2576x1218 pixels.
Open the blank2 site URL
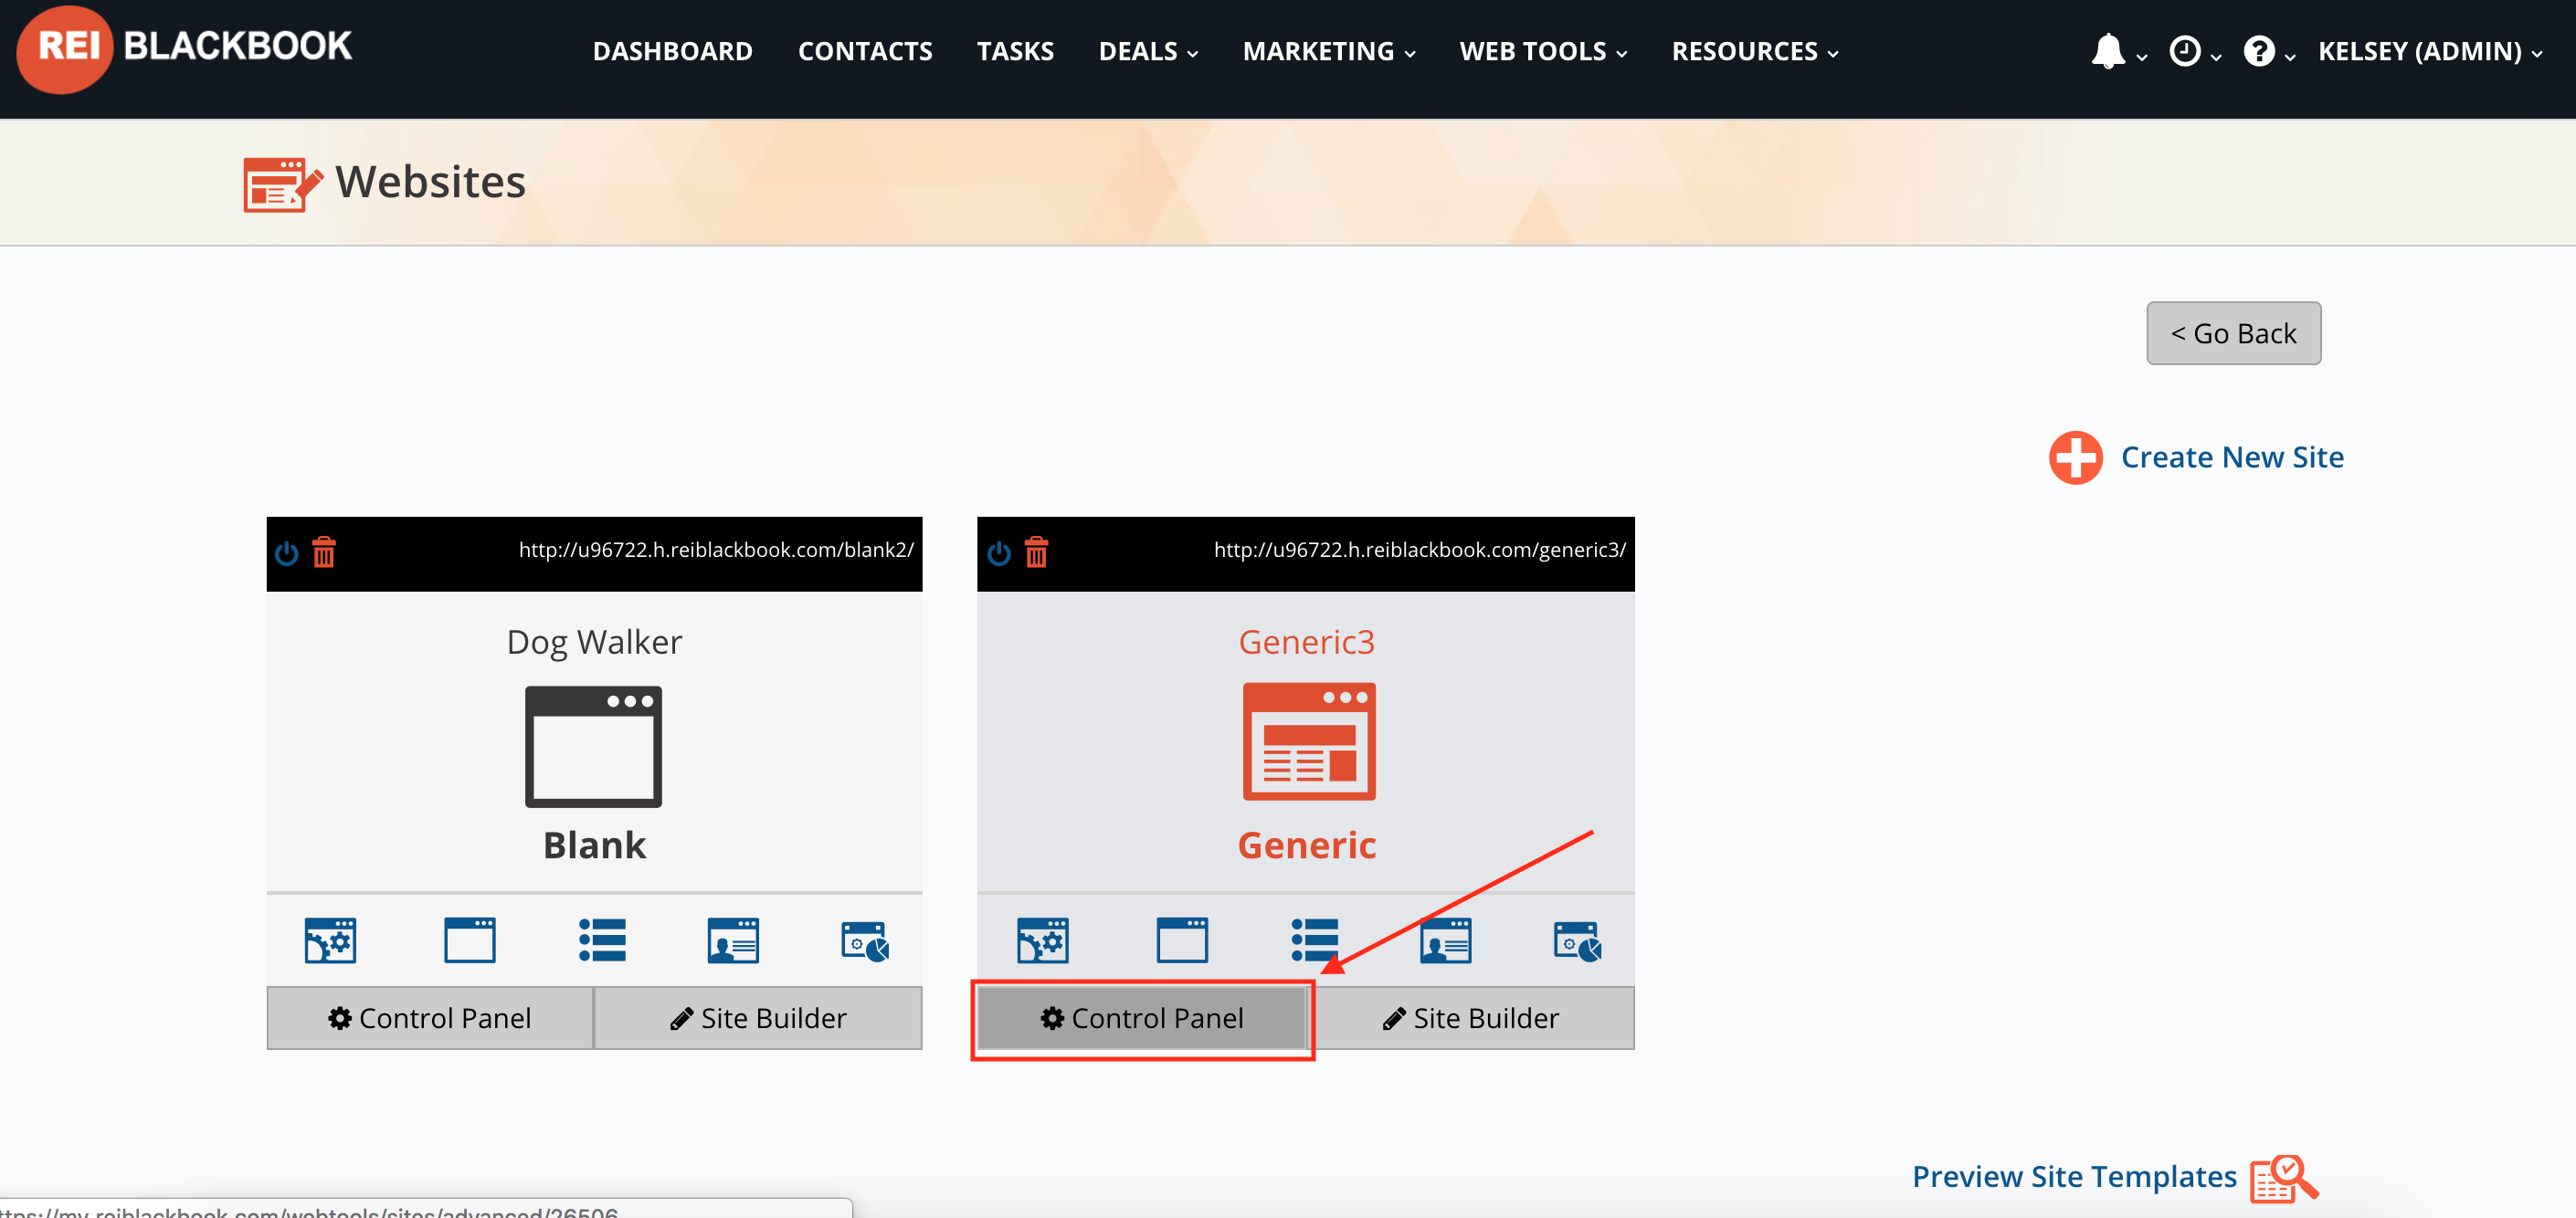pyautogui.click(x=715, y=550)
